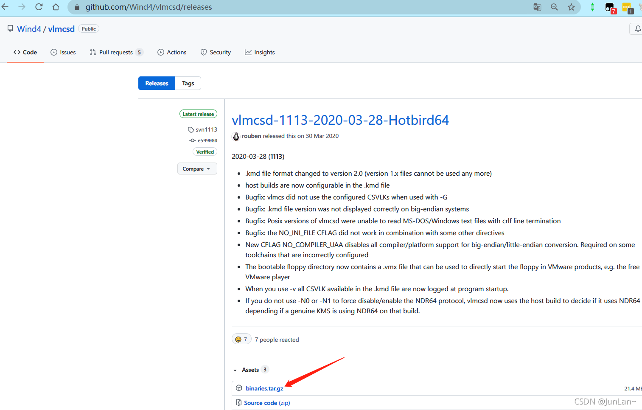Screen dimensions: 642x410
Task: Click the laughing emoji reaction with 7
Action: point(241,339)
